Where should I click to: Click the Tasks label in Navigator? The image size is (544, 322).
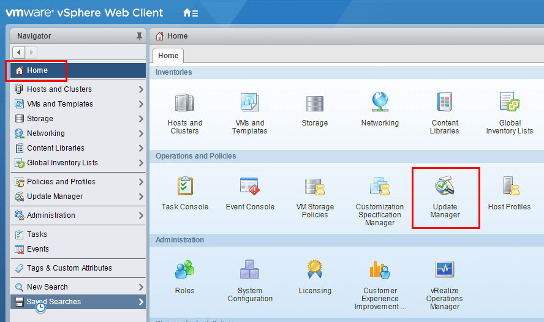[x=37, y=234]
